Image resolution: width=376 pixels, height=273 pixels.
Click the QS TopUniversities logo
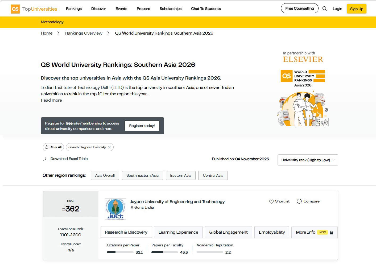tap(34, 9)
